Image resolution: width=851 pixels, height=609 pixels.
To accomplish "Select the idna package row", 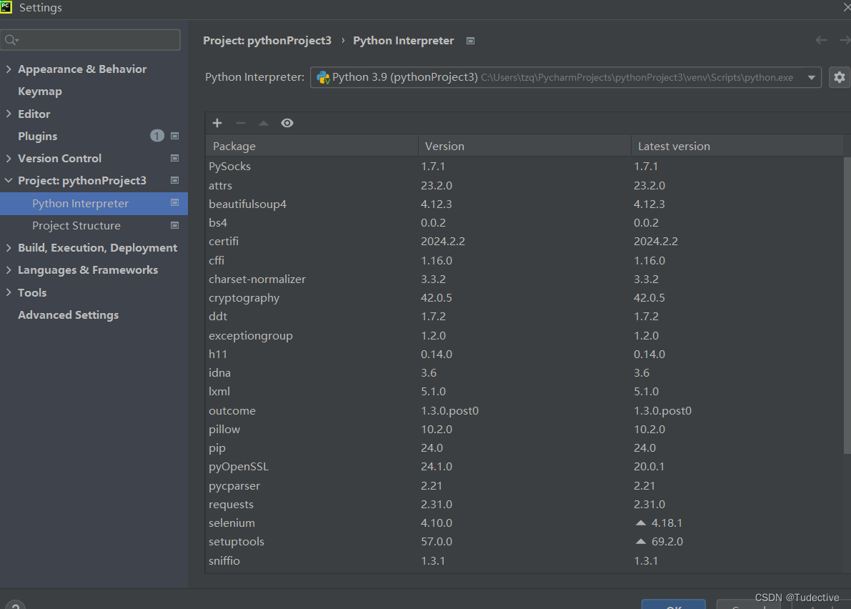I will 524,372.
